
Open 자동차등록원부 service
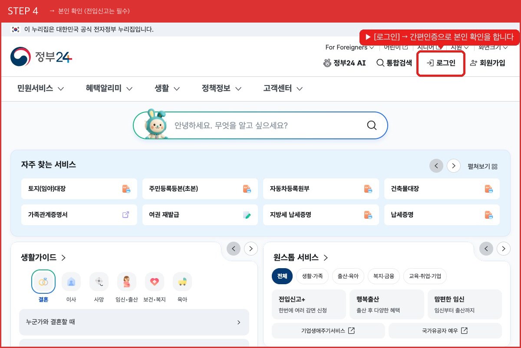pos(321,189)
